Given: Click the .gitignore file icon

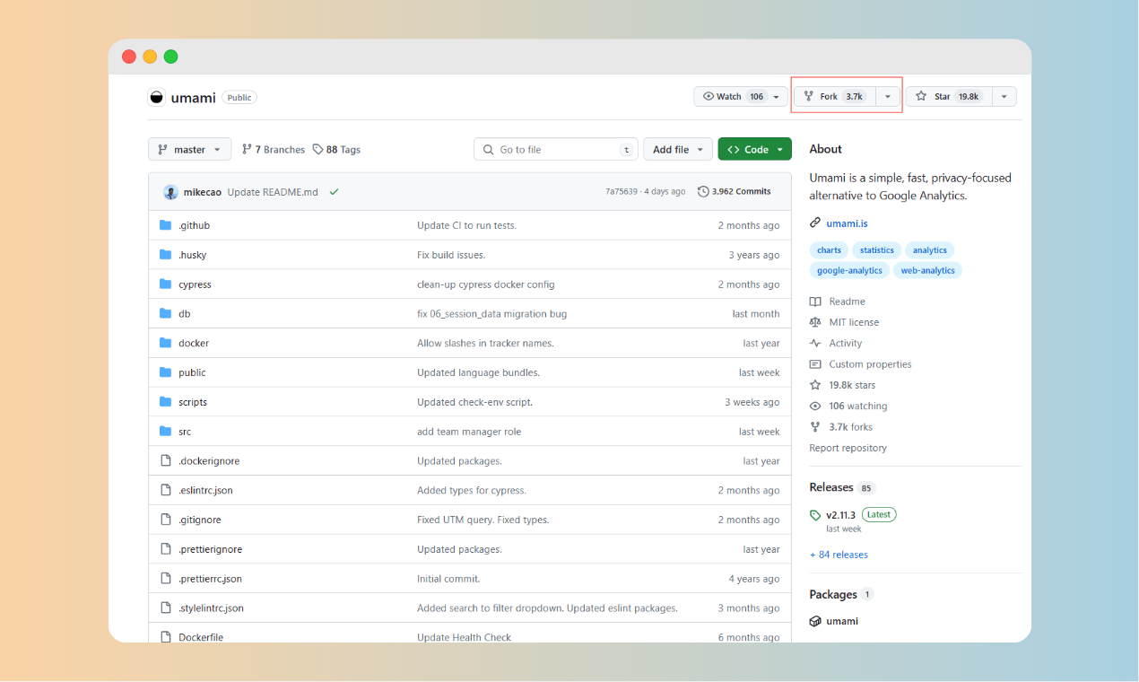Looking at the screenshot, I should coord(165,520).
